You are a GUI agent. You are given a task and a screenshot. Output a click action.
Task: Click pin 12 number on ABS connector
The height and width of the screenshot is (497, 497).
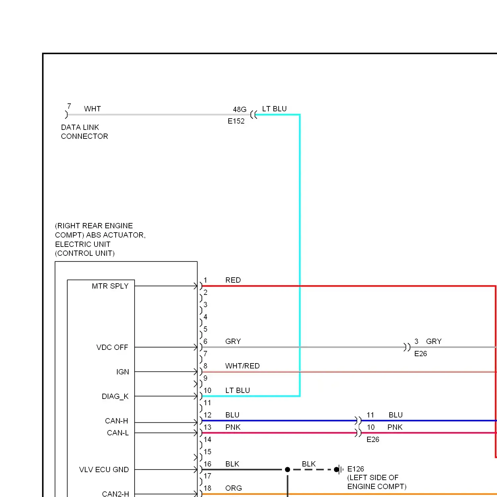point(207,415)
